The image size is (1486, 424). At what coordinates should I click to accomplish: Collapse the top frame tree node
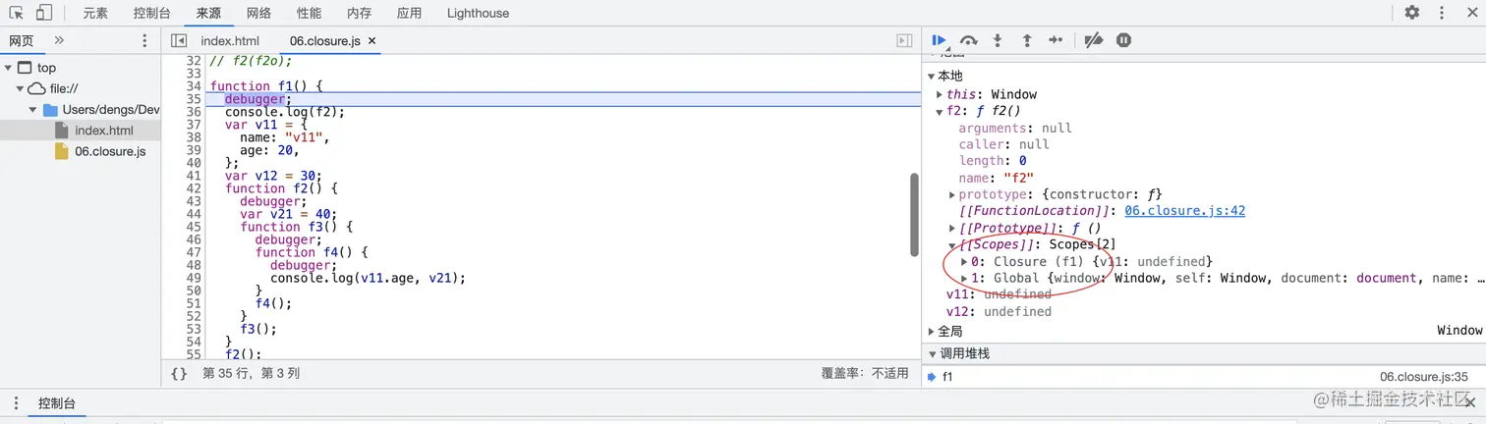click(x=9, y=68)
